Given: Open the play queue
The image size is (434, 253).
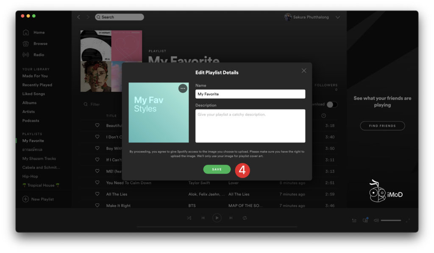Looking at the screenshot, I should tap(354, 220).
